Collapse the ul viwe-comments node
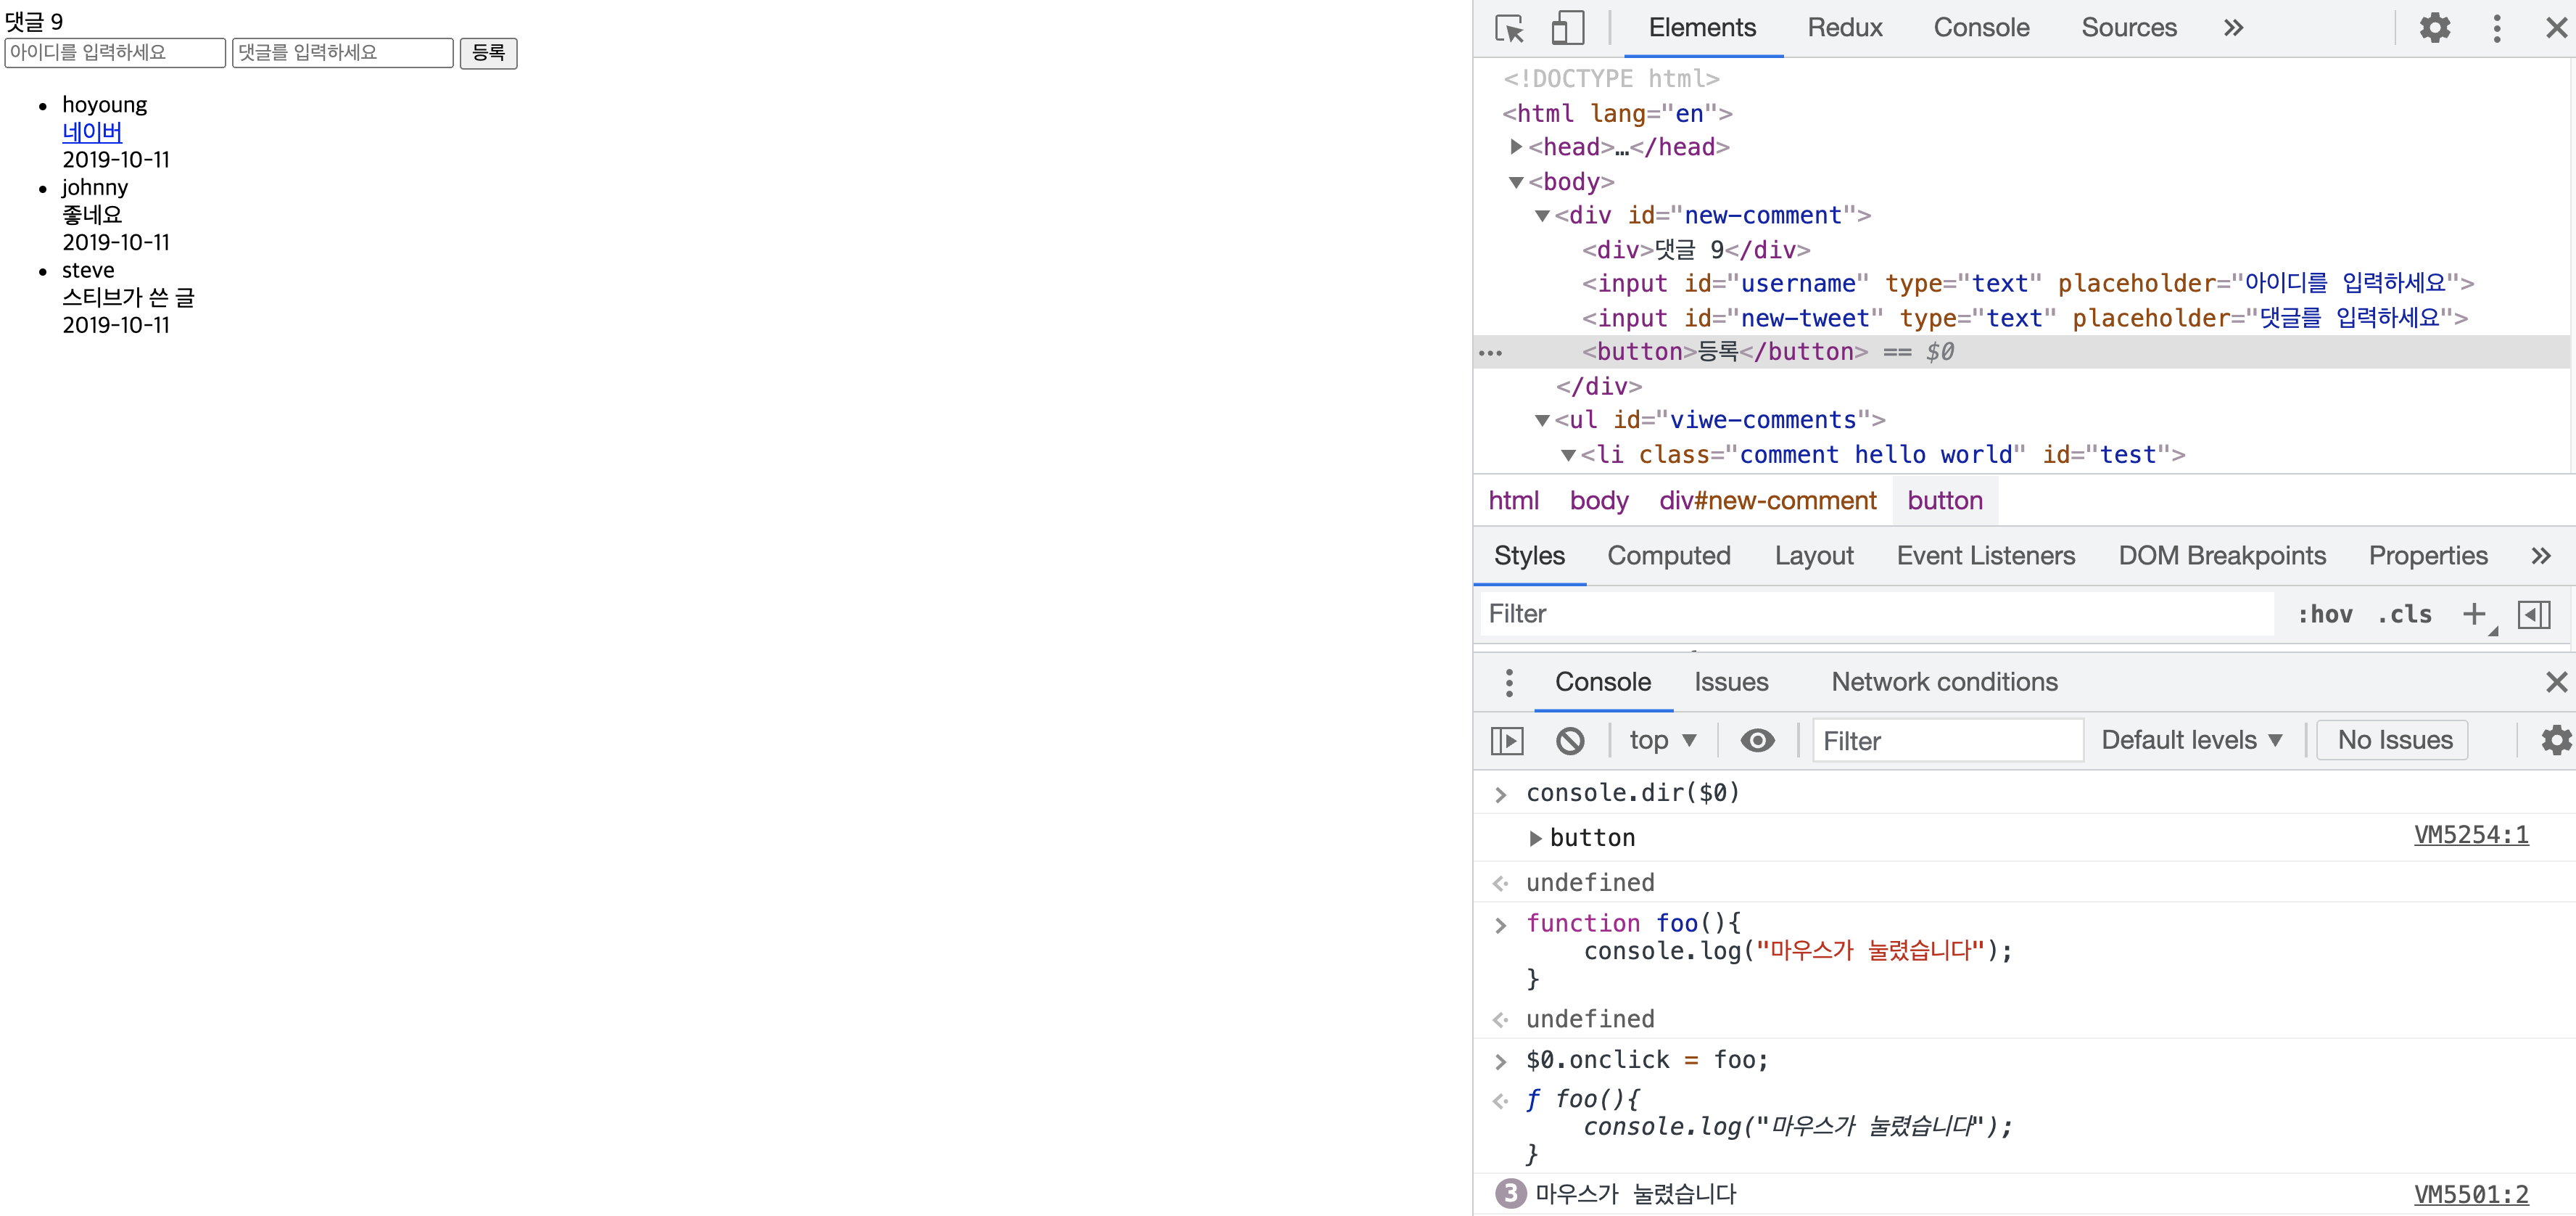The width and height of the screenshot is (2576, 1216). coord(1542,420)
